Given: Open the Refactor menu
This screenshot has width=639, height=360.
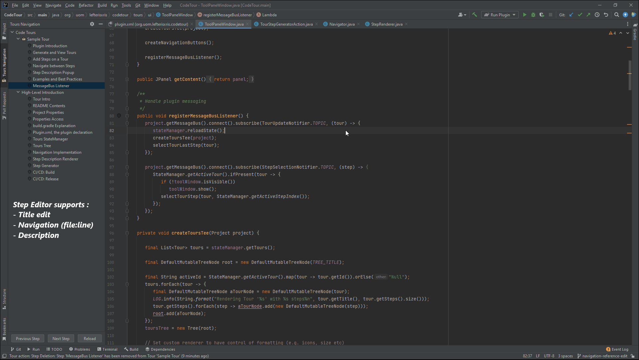Looking at the screenshot, I should click(x=86, y=5).
